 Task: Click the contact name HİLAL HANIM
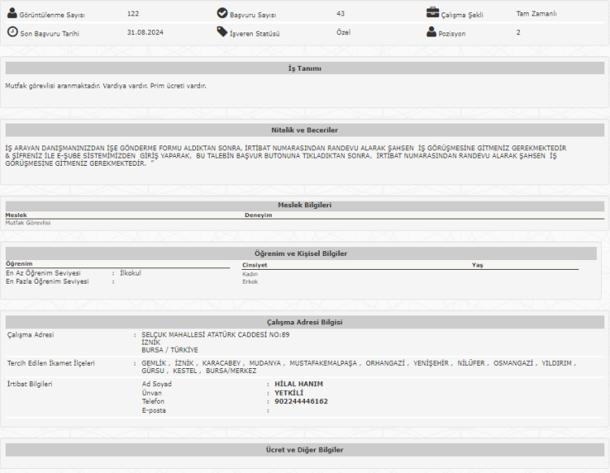pos(298,384)
